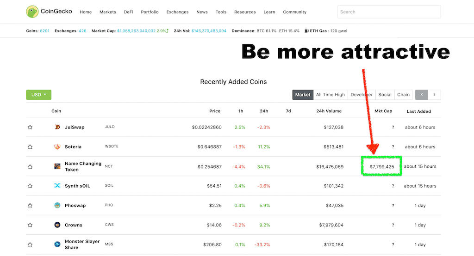Screen dimensions: 474x256
Task: Click the NCT ticker symbol
Action: pos(109,166)
